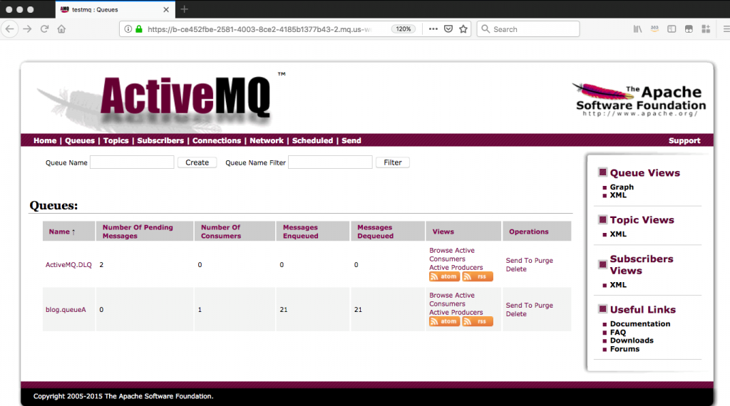The width and height of the screenshot is (730, 406).
Task: Open the Forums useful link
Action: click(624, 349)
